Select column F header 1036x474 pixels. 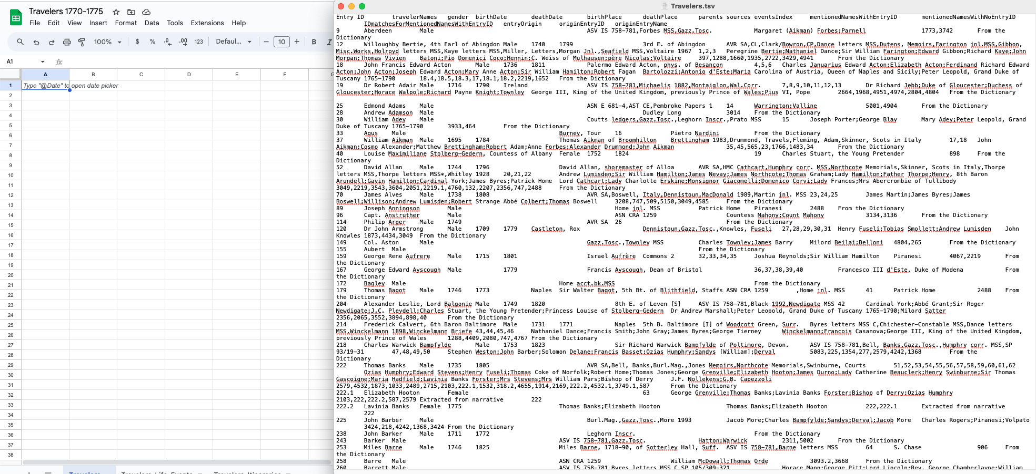point(285,74)
